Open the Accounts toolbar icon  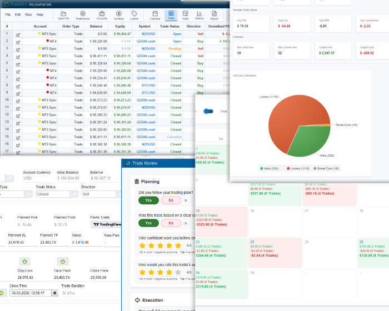coord(102,15)
